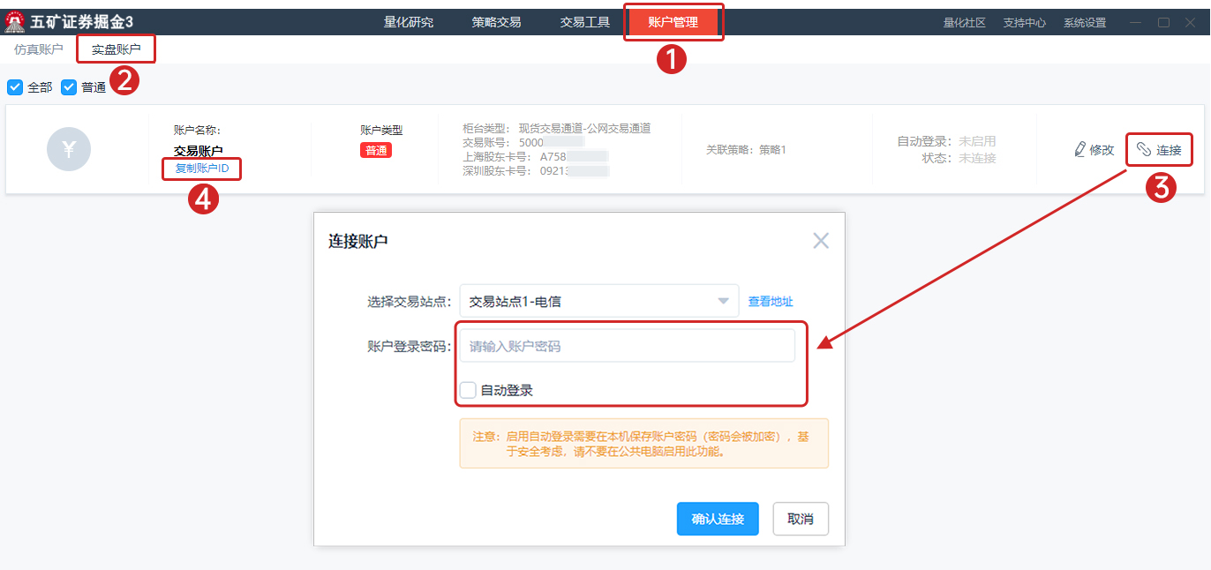Click the yen account avatar icon
Screen dimensions: 1211x570
click(69, 150)
